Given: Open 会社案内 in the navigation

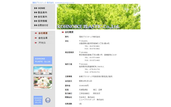Looking at the screenshot, I should click(41, 17).
